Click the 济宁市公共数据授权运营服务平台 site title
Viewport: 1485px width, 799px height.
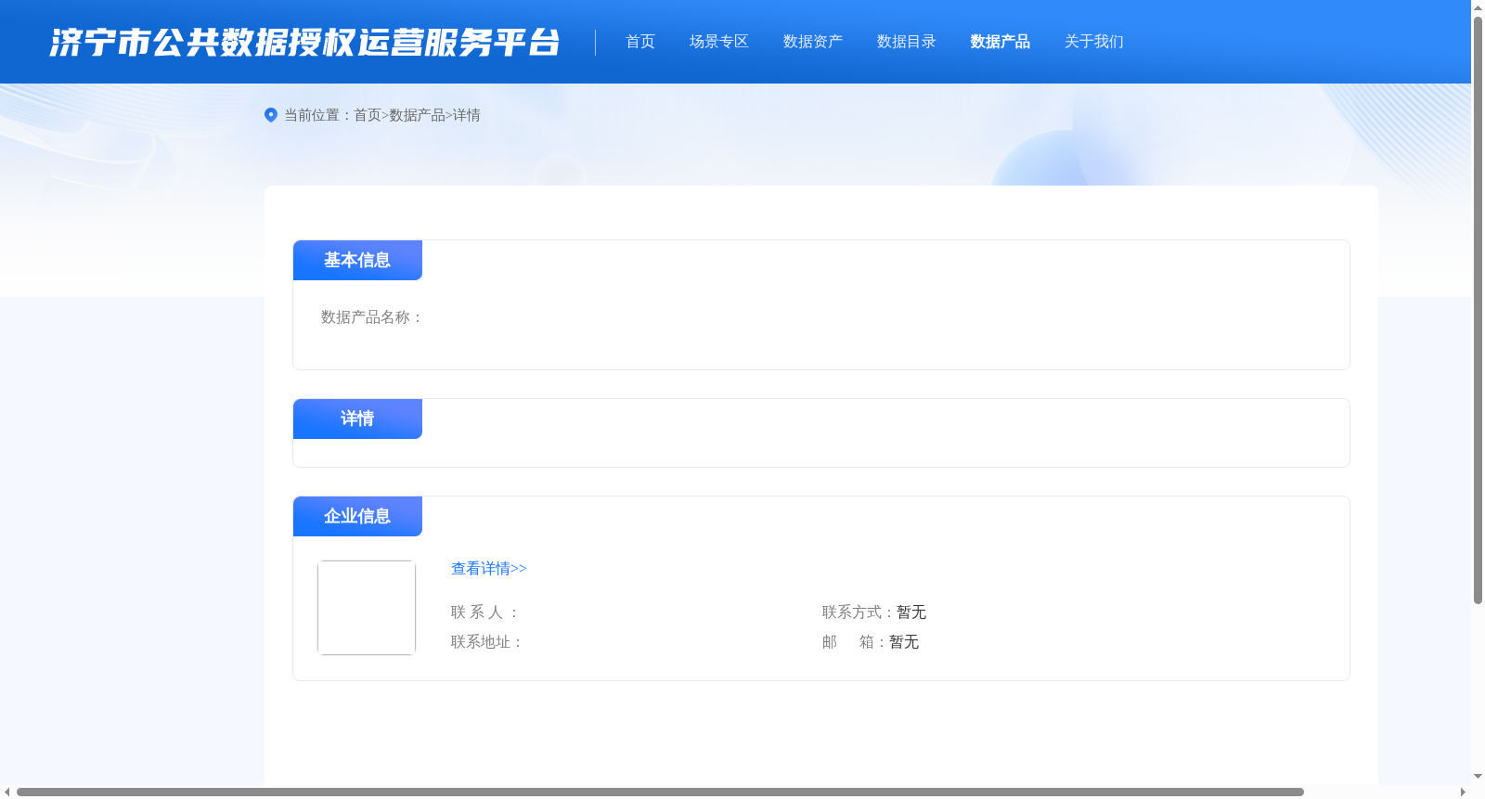305,43
